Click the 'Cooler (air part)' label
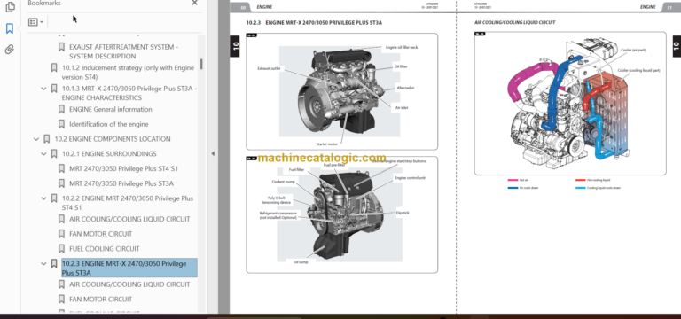 click(x=633, y=50)
